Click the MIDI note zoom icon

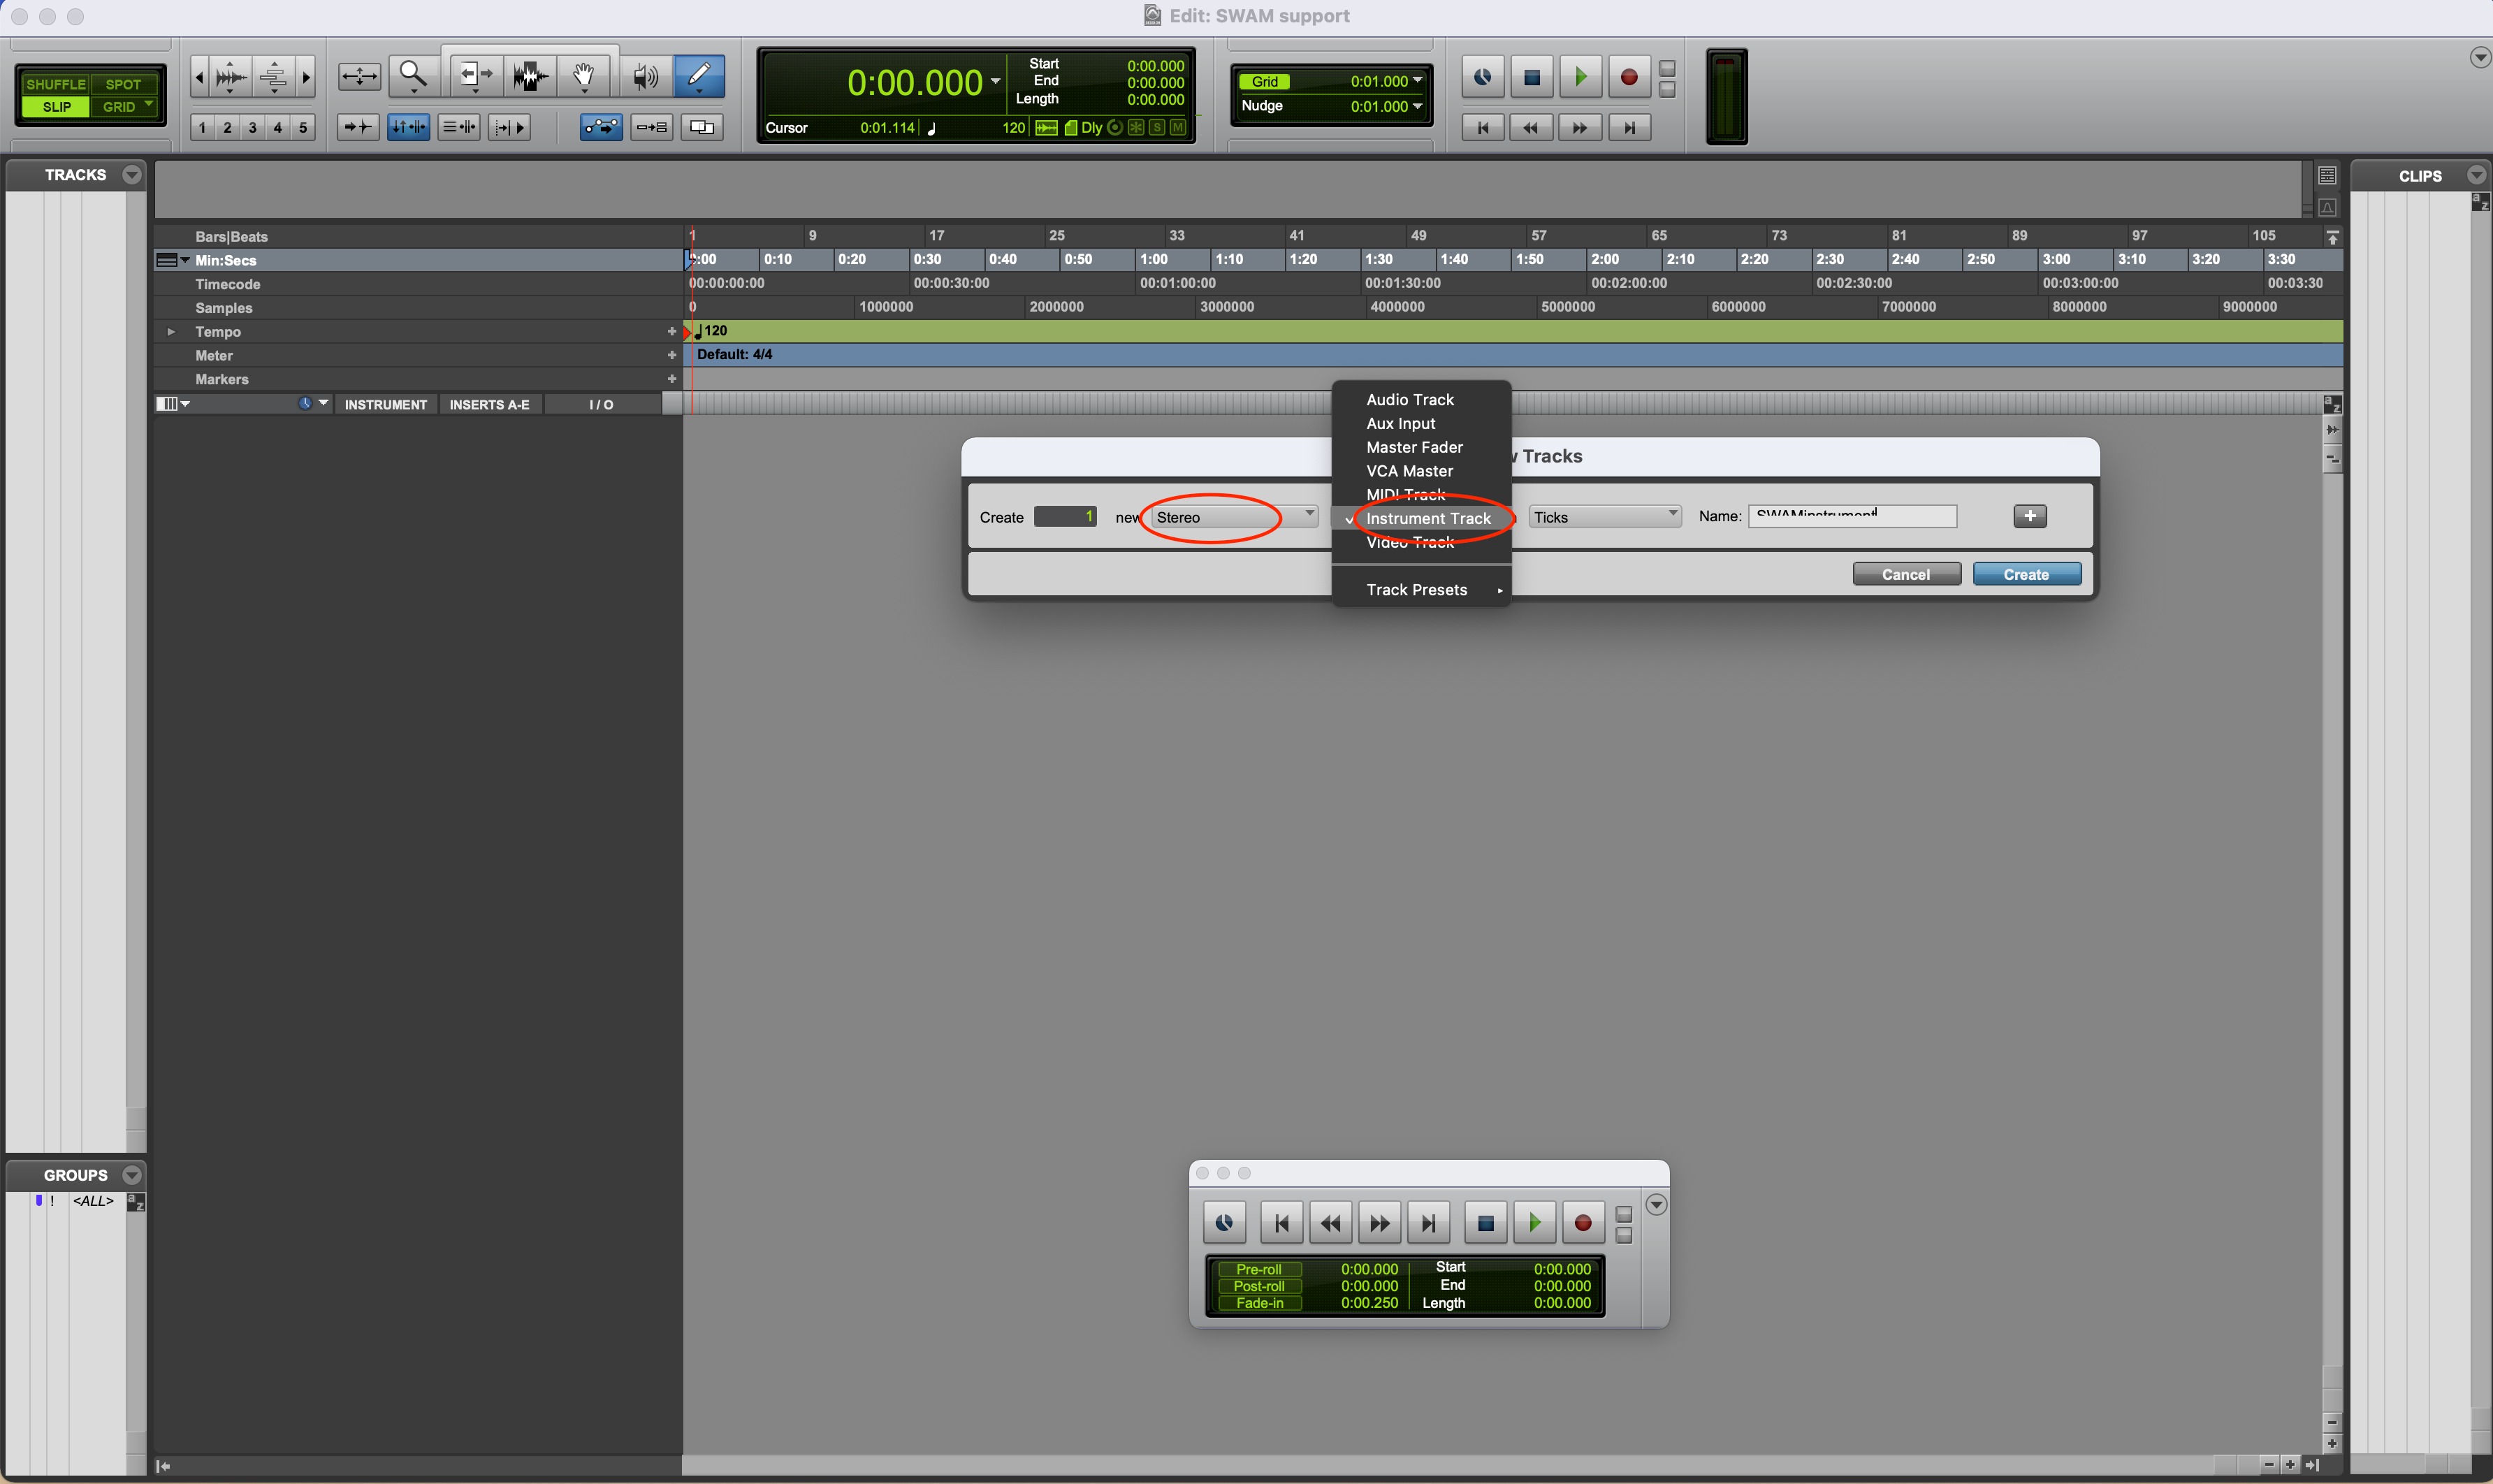click(273, 77)
